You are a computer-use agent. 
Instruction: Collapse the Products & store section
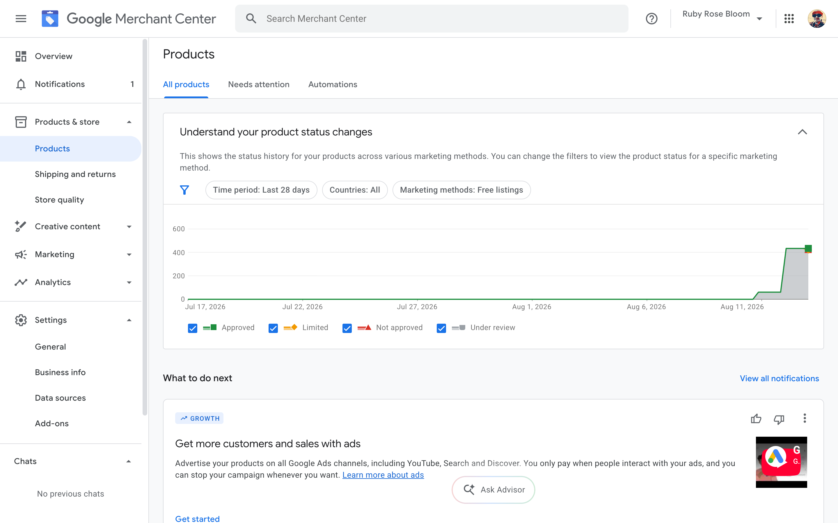click(129, 122)
